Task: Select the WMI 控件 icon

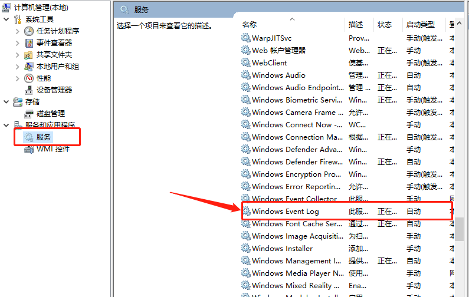Action: [x=29, y=149]
